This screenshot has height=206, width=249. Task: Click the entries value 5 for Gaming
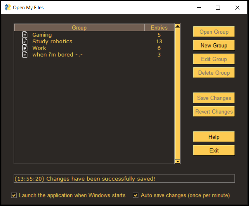coord(159,35)
